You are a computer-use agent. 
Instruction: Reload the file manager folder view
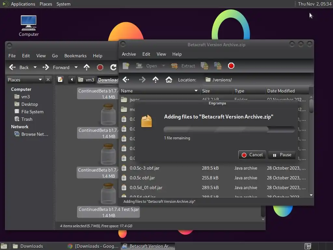[113, 67]
